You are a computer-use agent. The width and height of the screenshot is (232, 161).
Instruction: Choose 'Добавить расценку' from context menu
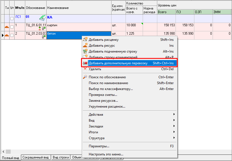[x=103, y=40]
